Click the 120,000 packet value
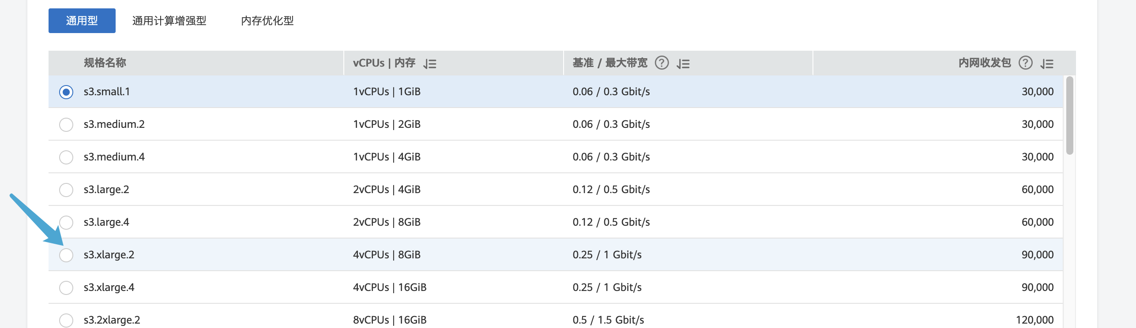1136x328 pixels. tap(1035, 320)
